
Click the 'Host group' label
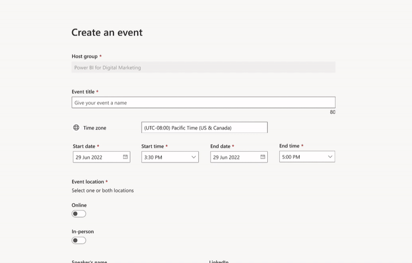click(84, 57)
